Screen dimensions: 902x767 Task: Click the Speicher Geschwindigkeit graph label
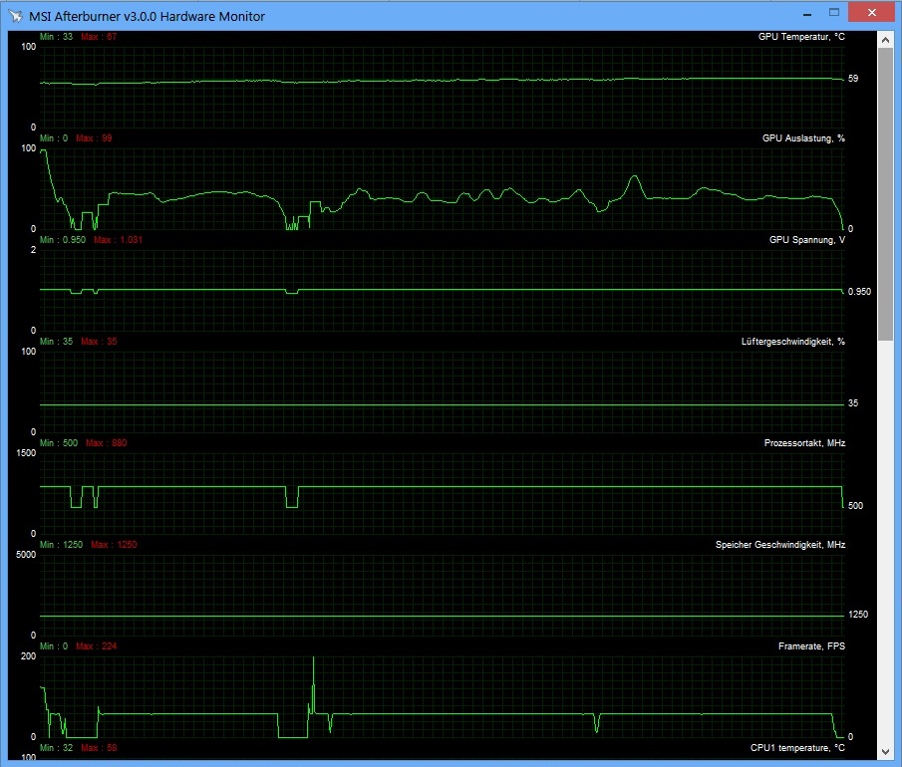point(780,545)
